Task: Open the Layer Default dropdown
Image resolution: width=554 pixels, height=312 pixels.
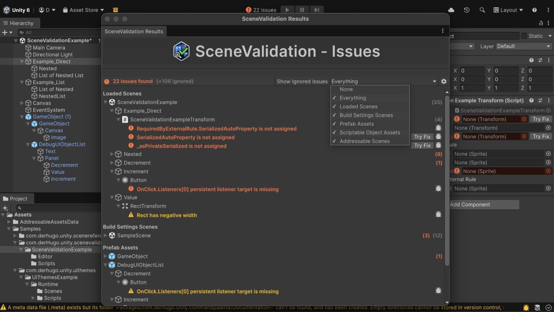Action: click(524, 46)
